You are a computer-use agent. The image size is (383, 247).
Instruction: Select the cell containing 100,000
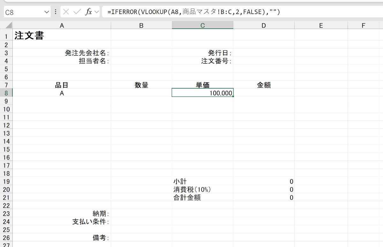(x=202, y=93)
